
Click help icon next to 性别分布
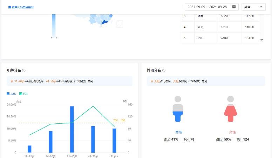tap(164, 71)
